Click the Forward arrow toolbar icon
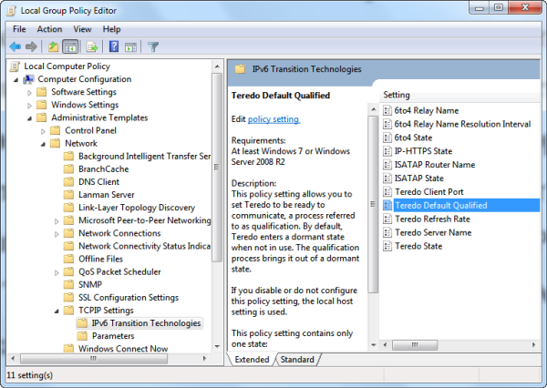The width and height of the screenshot is (547, 388). pos(31,46)
